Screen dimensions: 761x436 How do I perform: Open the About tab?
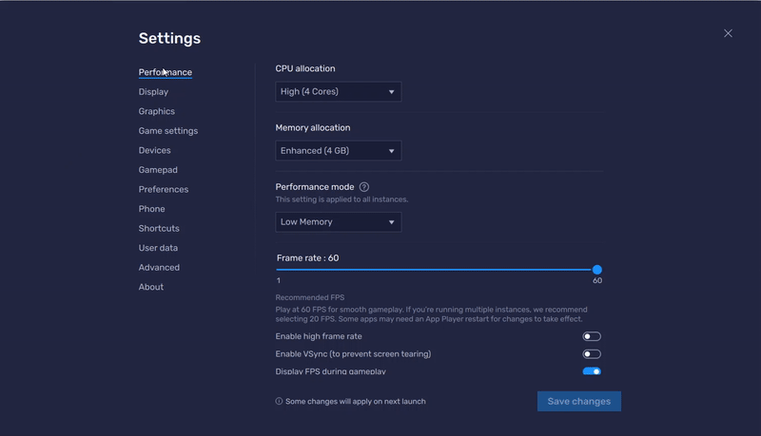pos(151,287)
